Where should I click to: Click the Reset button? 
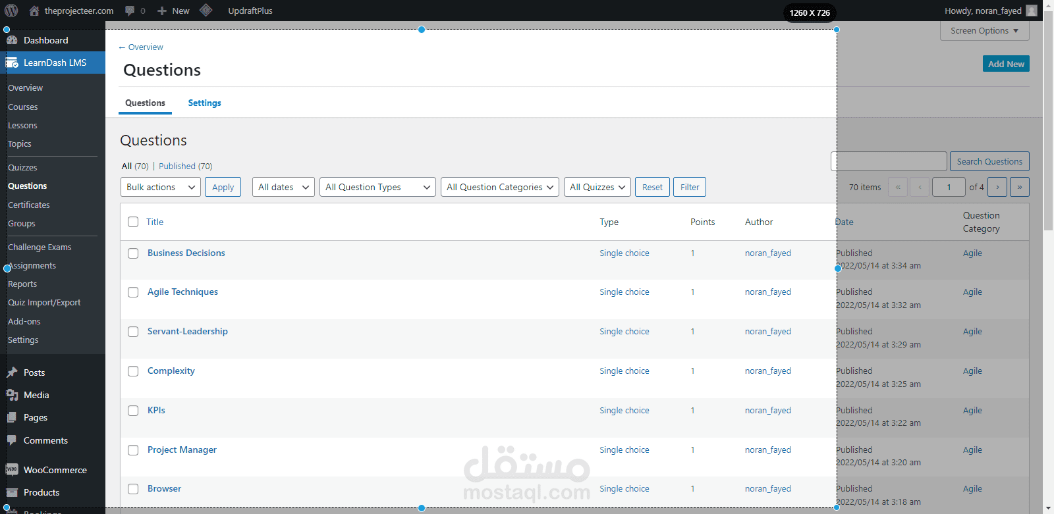tap(652, 187)
